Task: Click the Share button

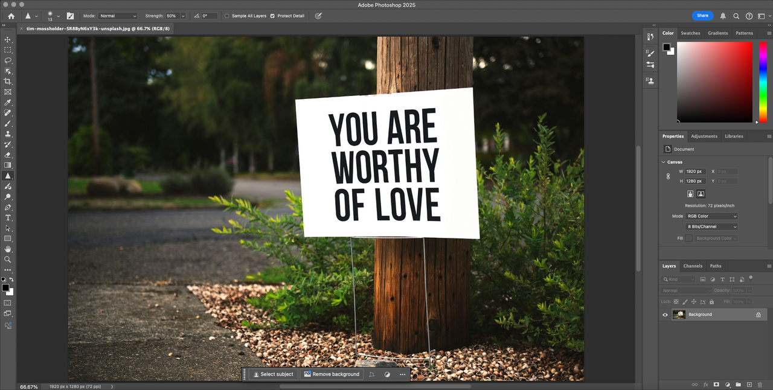Action: 702,16
